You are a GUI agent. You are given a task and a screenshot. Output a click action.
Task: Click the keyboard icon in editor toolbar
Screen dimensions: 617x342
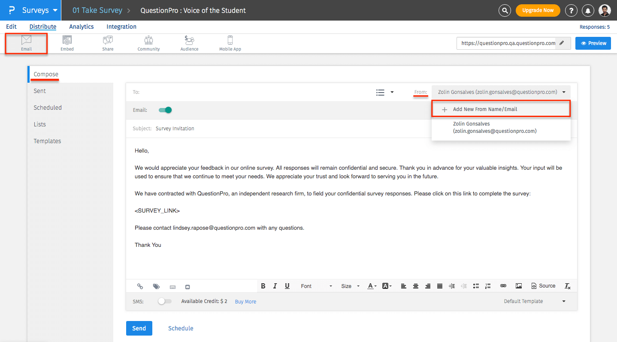tap(172, 287)
